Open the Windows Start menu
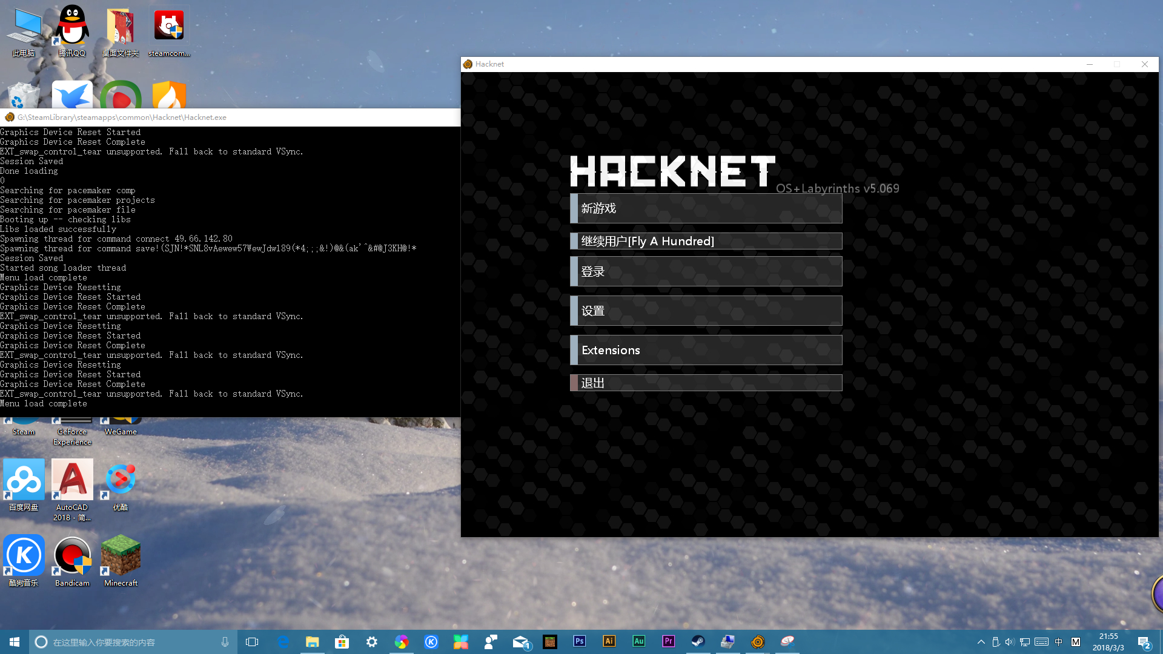 (x=15, y=642)
